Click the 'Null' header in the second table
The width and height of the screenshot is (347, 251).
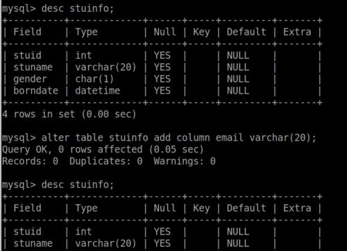164,208
